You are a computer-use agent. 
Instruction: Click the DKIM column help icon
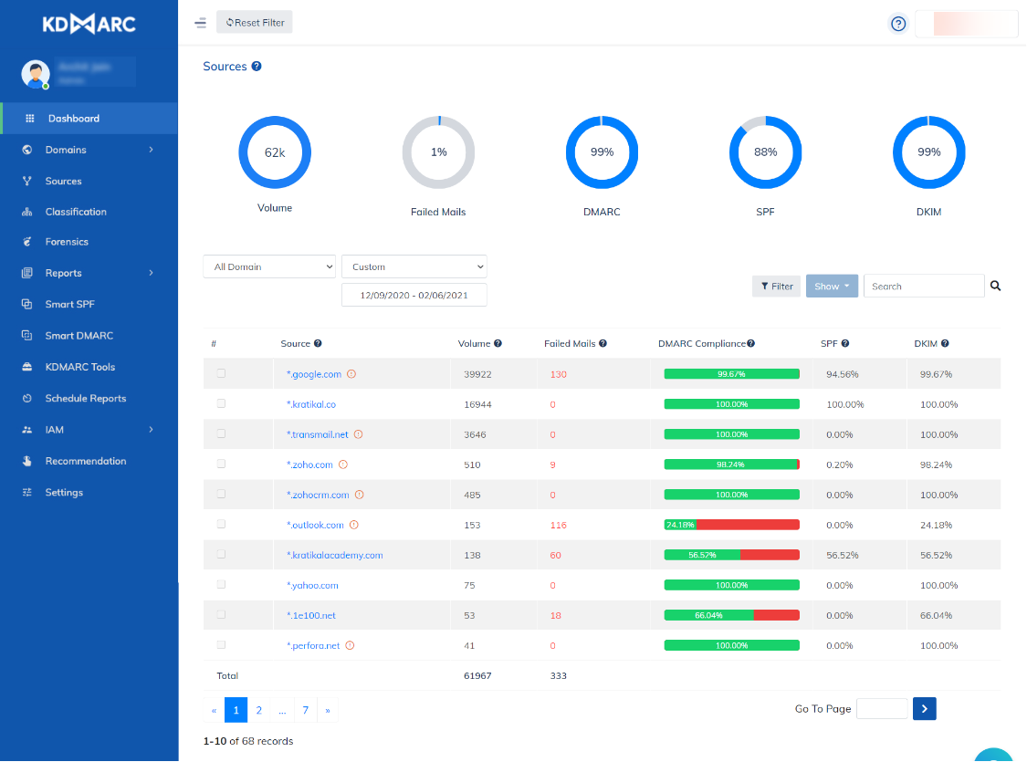tap(945, 344)
